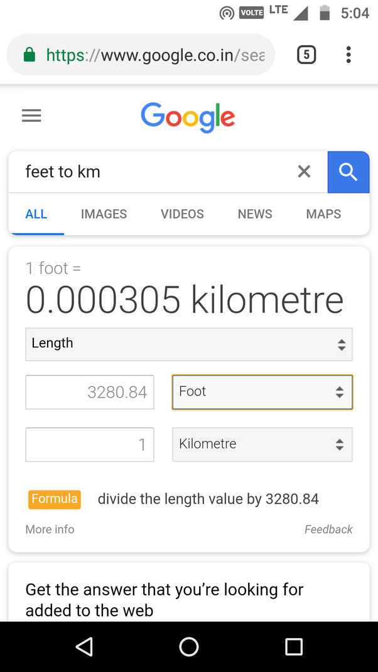Click the Feedback link
Image resolution: width=378 pixels, height=672 pixels.
tap(328, 529)
